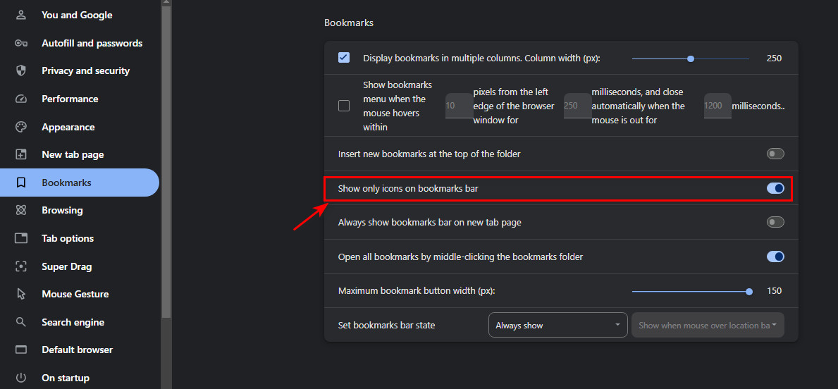Click the Autofill and passwords key icon
The height and width of the screenshot is (389, 838).
point(21,43)
